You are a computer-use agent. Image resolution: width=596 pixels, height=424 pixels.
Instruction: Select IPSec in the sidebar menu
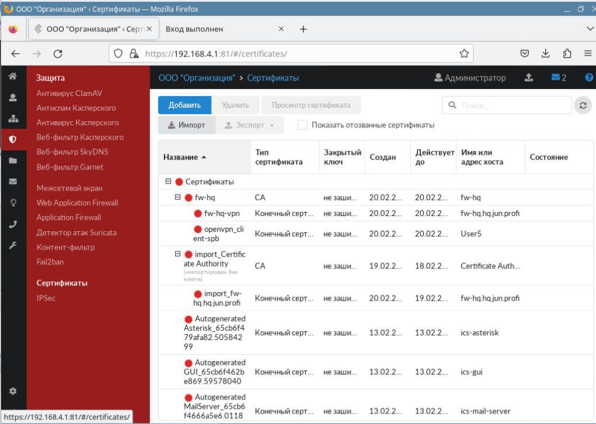(x=46, y=298)
